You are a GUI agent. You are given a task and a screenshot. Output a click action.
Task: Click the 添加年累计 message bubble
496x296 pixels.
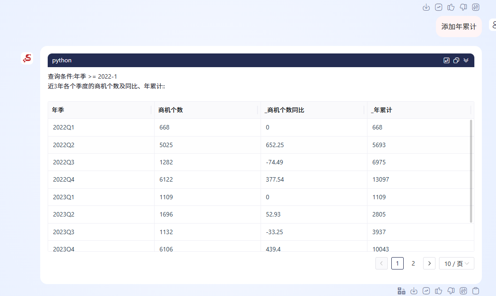458,27
